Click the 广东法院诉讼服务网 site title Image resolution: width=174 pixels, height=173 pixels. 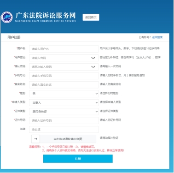[46, 16]
